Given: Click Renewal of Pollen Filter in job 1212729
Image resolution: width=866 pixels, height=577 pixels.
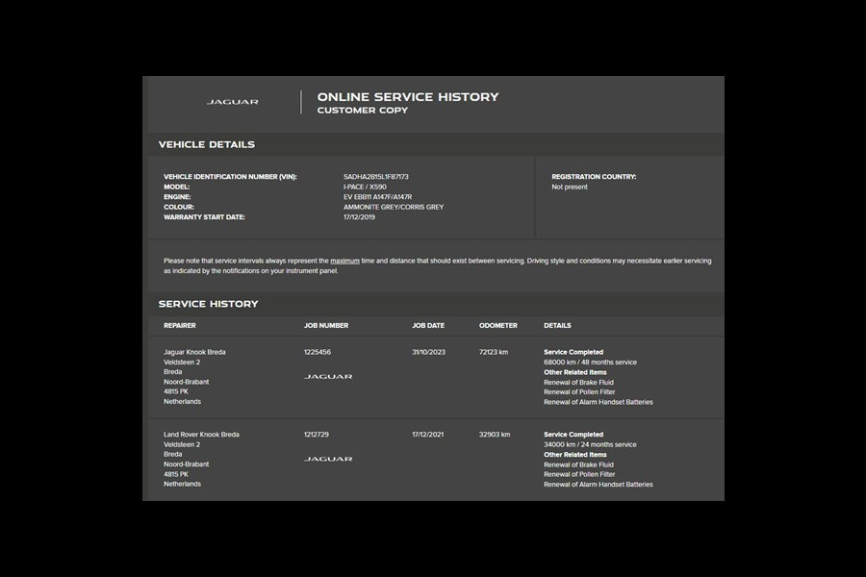Looking at the screenshot, I should 579,474.
